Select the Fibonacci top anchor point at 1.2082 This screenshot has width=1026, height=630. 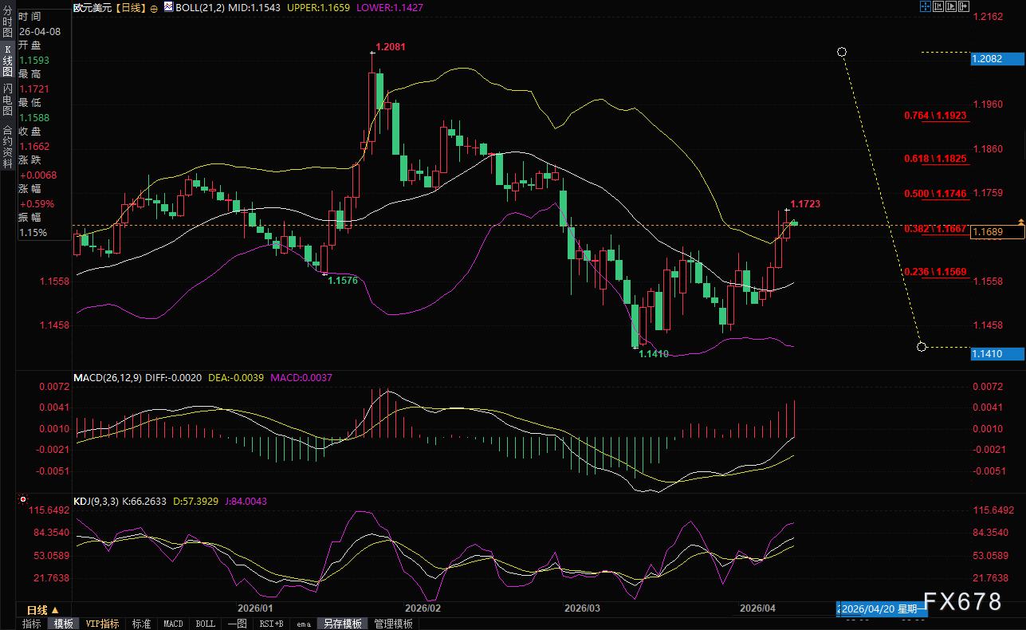pos(841,52)
